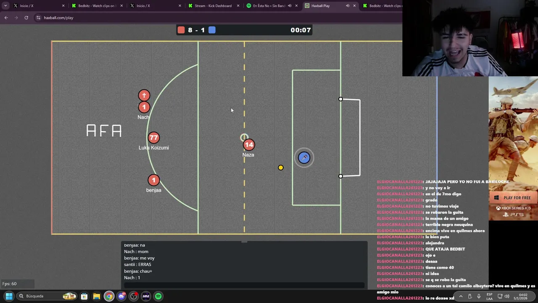Image resolution: width=538 pixels, height=303 pixels.
Task: Close the second Inicio / X tab
Action: pos(180,5)
